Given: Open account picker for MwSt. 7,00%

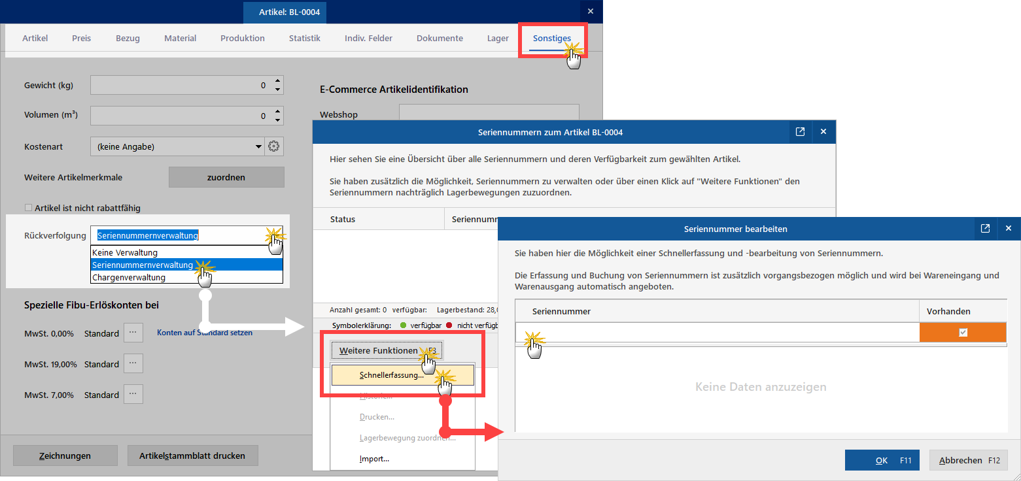Looking at the screenshot, I should click(133, 394).
